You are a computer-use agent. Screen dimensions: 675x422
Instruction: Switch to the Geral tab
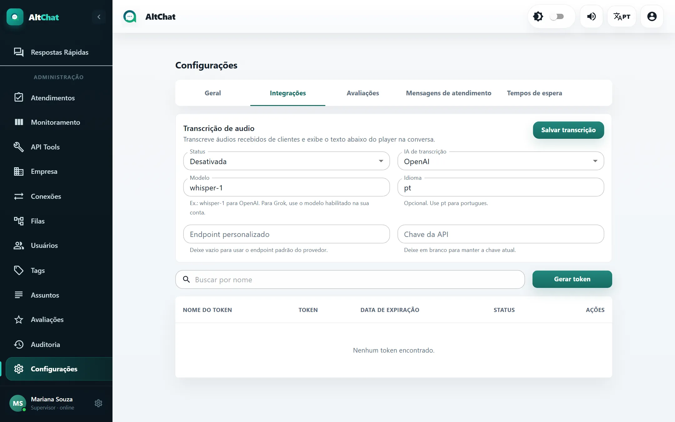213,93
